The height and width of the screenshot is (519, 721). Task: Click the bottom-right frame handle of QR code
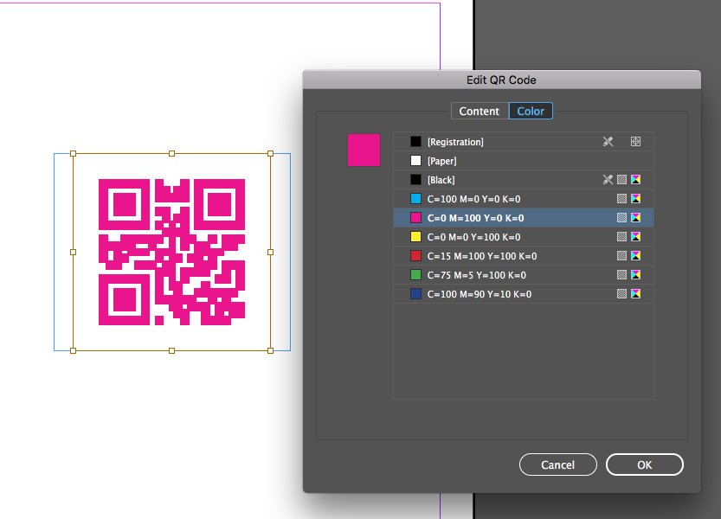tap(270, 350)
